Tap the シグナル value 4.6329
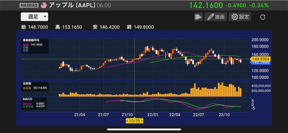Screen dimensions: 288x133 40,106
